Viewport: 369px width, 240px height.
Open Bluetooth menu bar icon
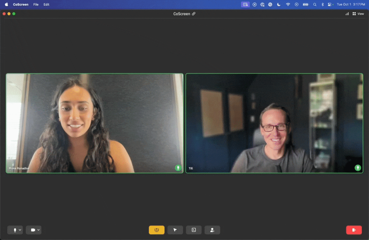coord(323,4)
